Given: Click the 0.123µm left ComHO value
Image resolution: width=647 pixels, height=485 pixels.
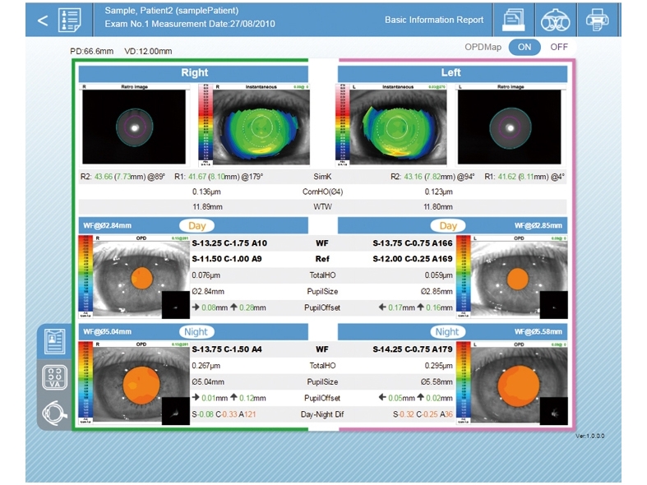Looking at the screenshot, I should pos(439,192).
